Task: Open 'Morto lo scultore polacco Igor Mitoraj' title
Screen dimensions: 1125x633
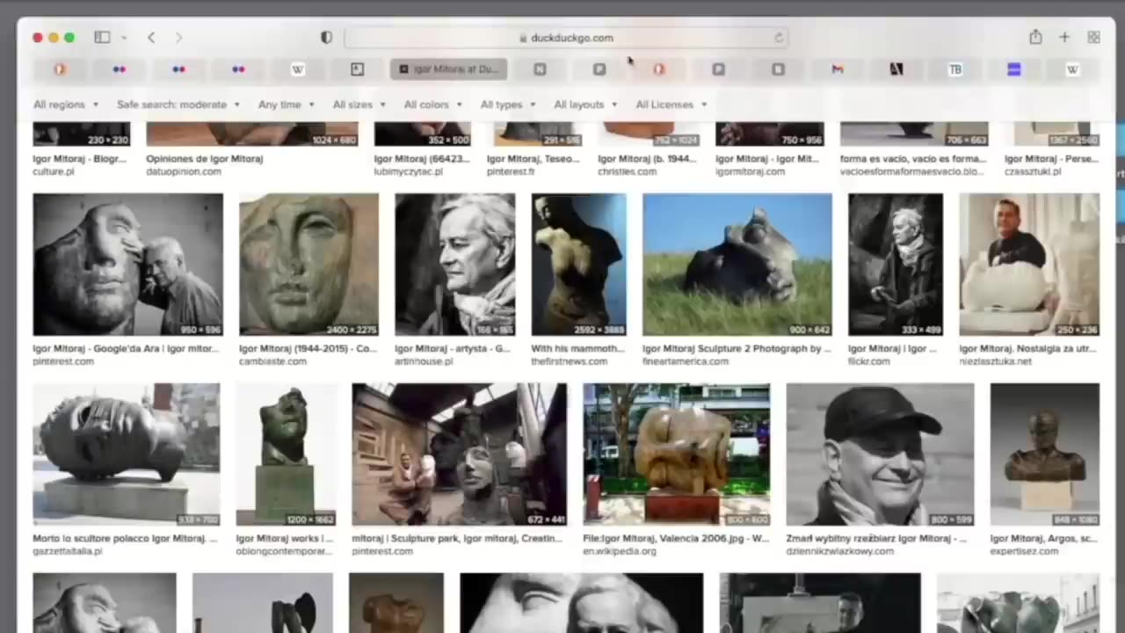Action: click(x=125, y=539)
